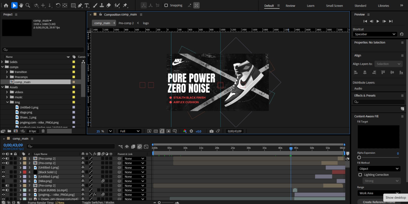Image resolution: width=408 pixels, height=204 pixels.
Task: Create a new folder in Project panel
Action: coord(9,131)
